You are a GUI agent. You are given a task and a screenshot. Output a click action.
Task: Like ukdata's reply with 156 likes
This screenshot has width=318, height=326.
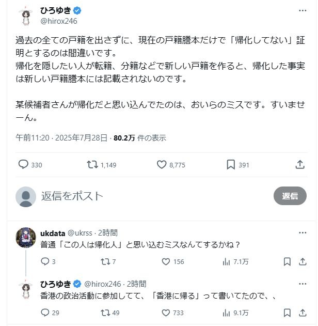(x=166, y=262)
